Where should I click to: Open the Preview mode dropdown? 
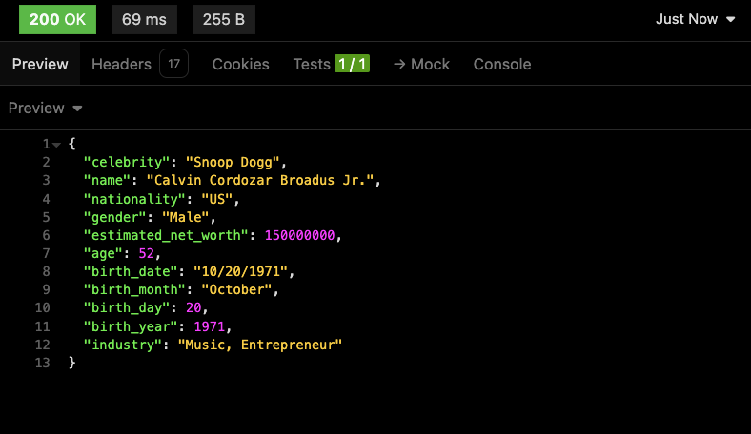point(46,108)
